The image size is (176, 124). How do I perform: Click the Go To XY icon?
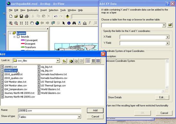pos(79,23)
